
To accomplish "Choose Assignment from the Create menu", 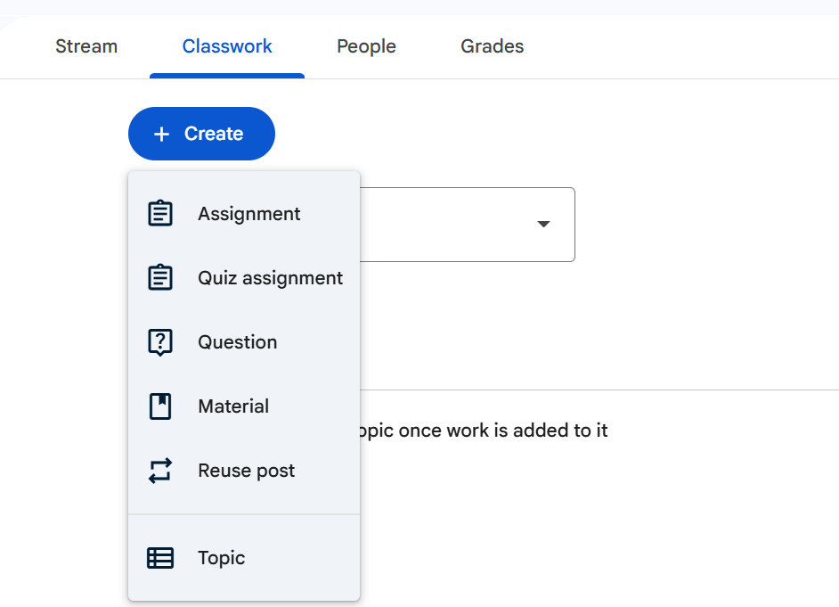I will pyautogui.click(x=249, y=214).
